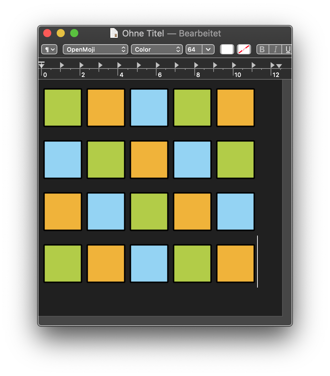The width and height of the screenshot is (330, 376).
Task: Click the Ohne Titel window title
Action: coord(143,33)
